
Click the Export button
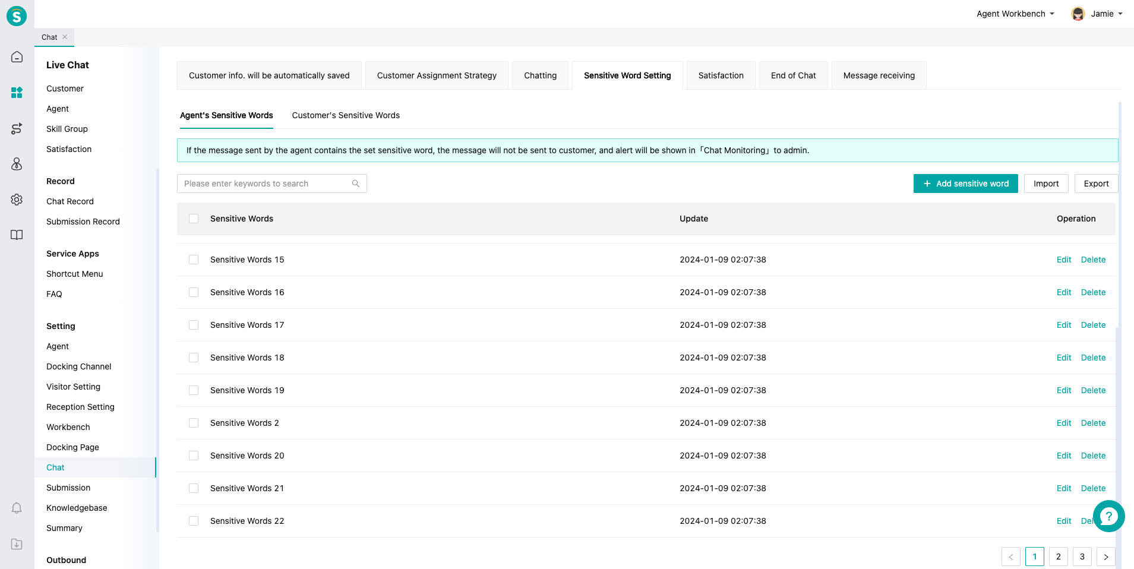click(x=1096, y=184)
